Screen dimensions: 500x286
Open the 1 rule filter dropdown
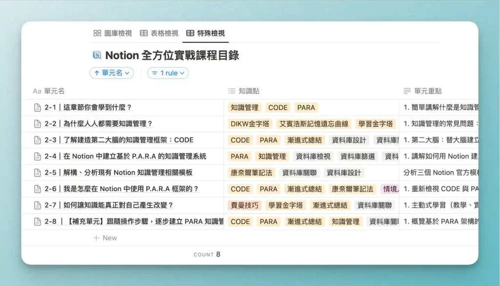pyautogui.click(x=168, y=73)
